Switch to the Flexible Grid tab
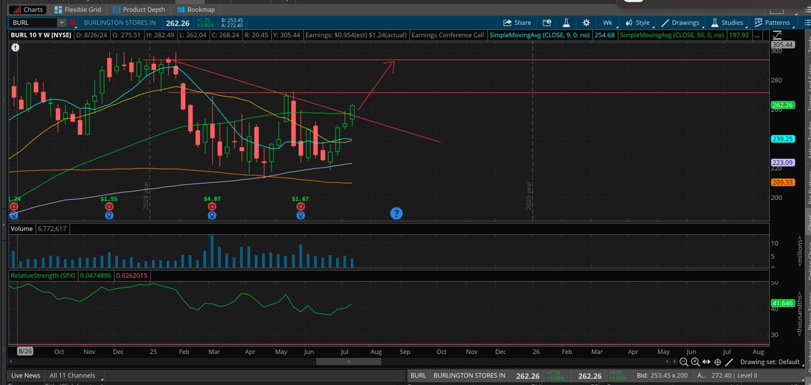The width and height of the screenshot is (811, 385). pos(77,9)
